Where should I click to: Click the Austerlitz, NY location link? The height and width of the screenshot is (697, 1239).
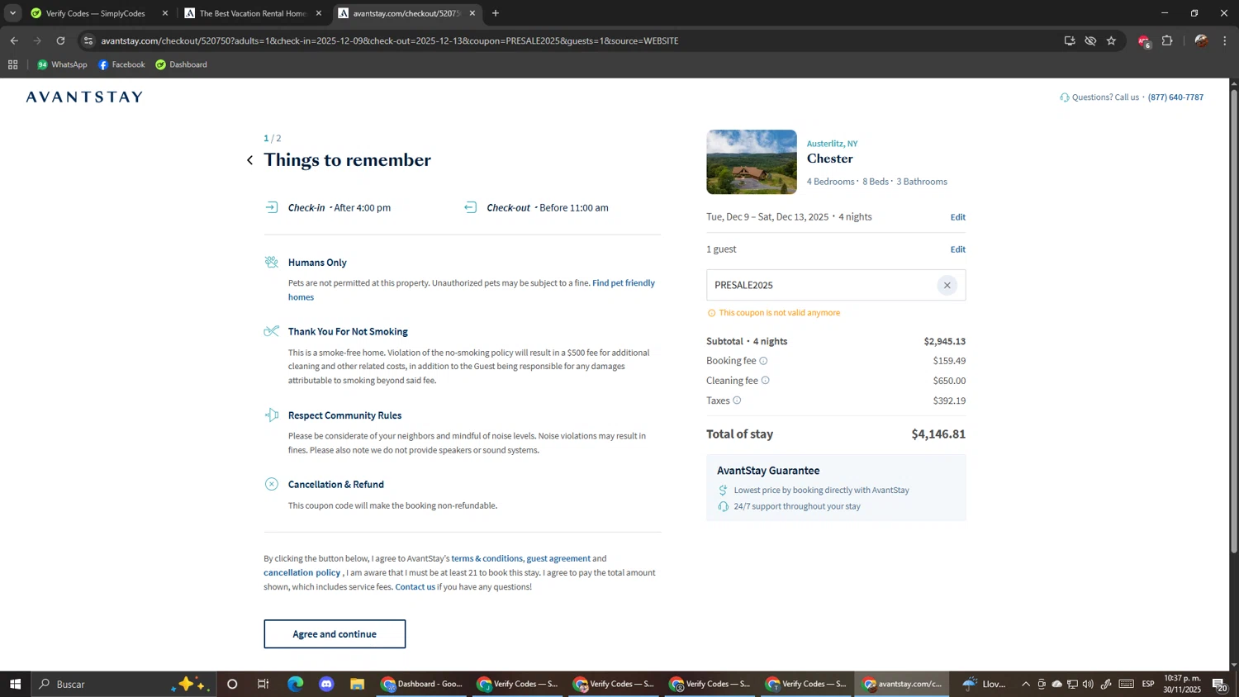point(832,144)
